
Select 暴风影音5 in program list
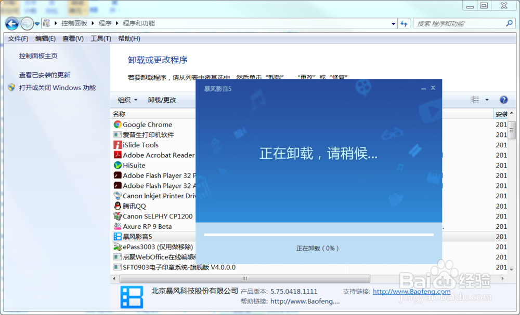(137, 237)
